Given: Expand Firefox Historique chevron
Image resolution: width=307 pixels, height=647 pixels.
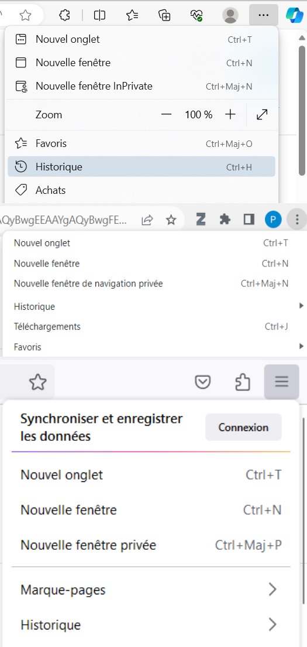Looking at the screenshot, I should (x=272, y=625).
